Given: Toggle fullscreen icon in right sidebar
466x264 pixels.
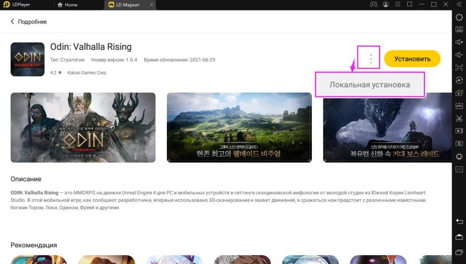Looking at the screenshot, I should (459, 68).
